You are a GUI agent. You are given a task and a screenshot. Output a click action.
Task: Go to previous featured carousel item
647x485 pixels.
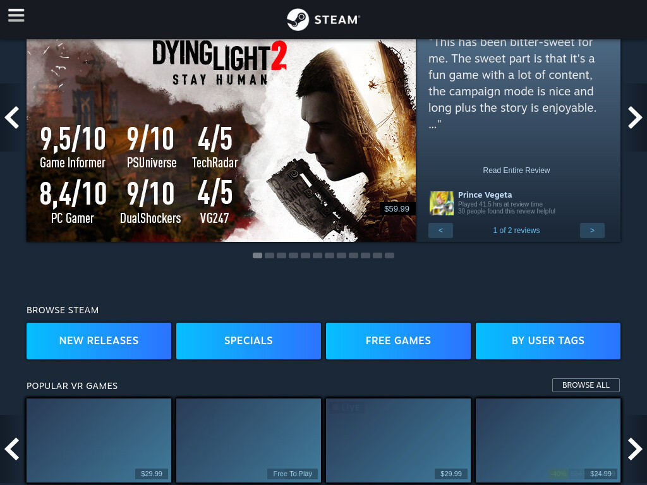(12, 117)
